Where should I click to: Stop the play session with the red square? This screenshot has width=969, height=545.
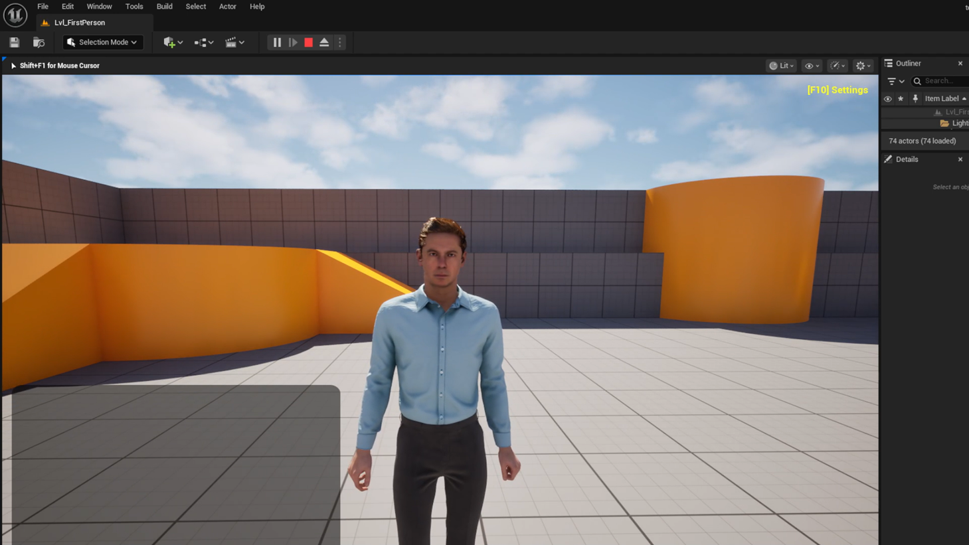pos(309,42)
